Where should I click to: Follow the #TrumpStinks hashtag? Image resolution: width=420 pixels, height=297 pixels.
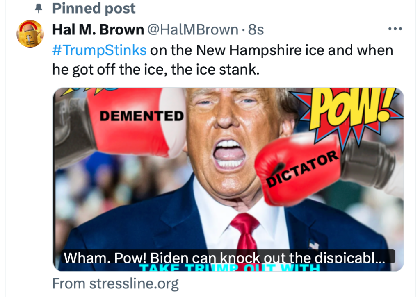coord(99,50)
